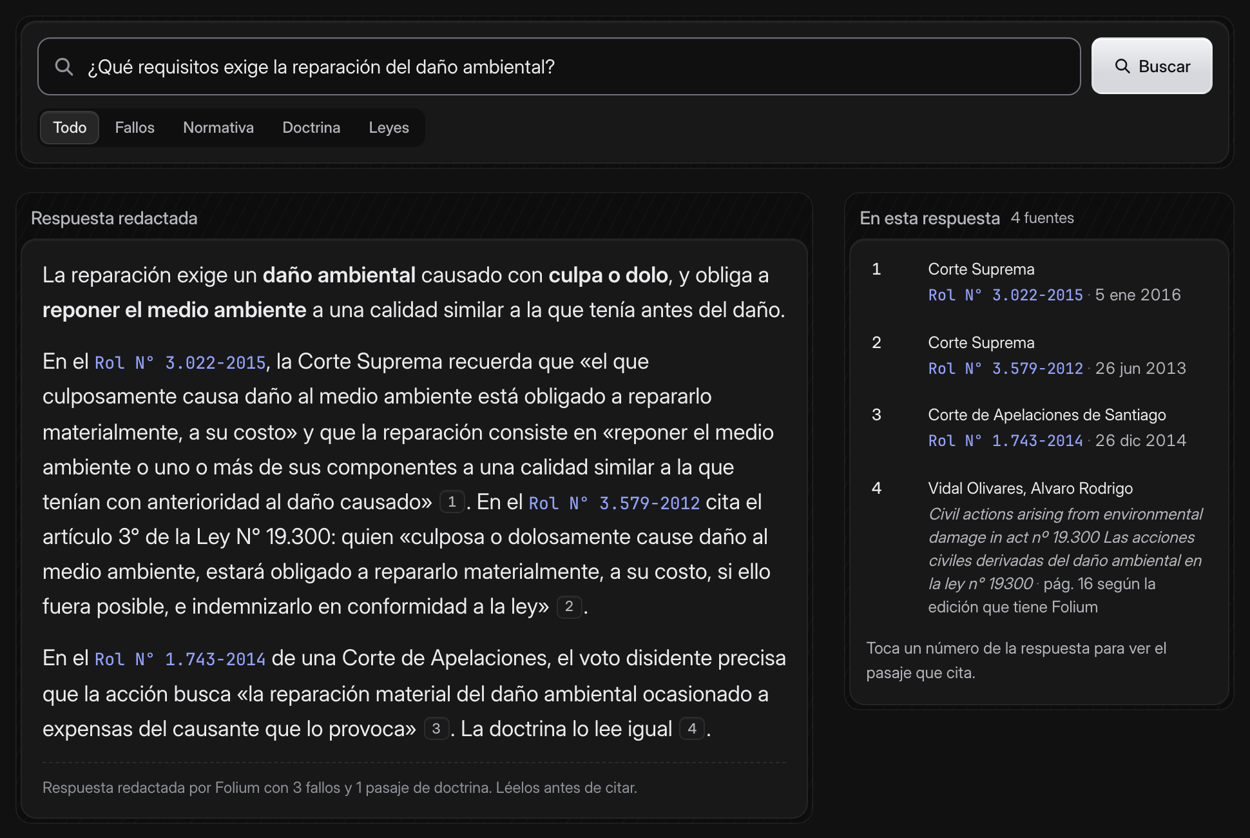Select the Vidal Olivares doctrine source entry
Viewport: 1250px width, 838px height.
pos(1039,547)
